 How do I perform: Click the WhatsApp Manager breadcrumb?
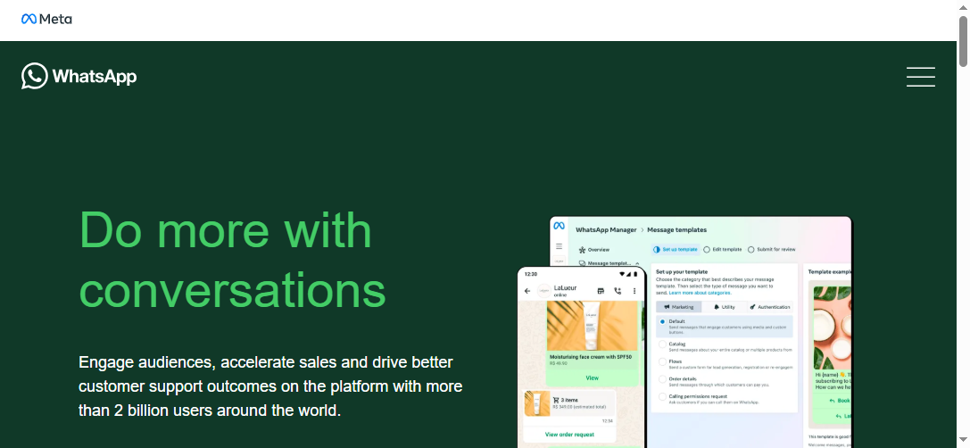(606, 229)
